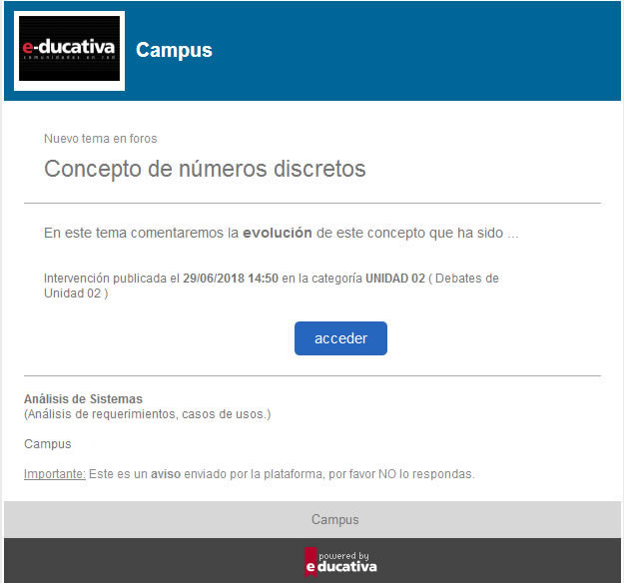The height and width of the screenshot is (583, 624).
Task: Click the Campus text in gray footer bar
Action: (335, 519)
